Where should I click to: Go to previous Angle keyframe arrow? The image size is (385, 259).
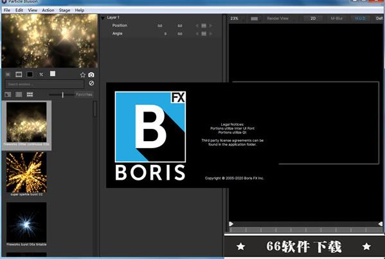tap(197, 34)
